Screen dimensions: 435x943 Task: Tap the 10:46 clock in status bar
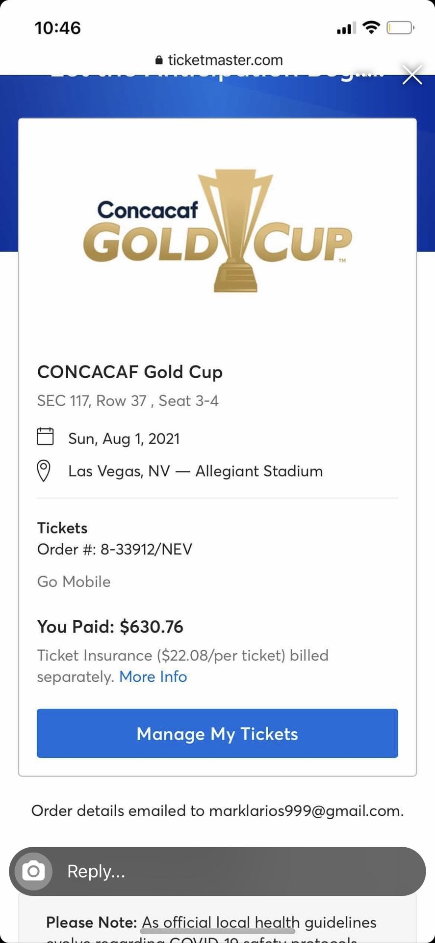(58, 28)
